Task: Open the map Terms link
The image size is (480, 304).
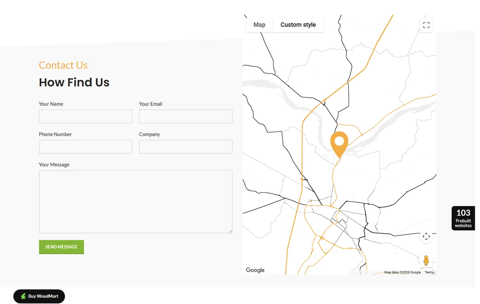Action: 429,272
